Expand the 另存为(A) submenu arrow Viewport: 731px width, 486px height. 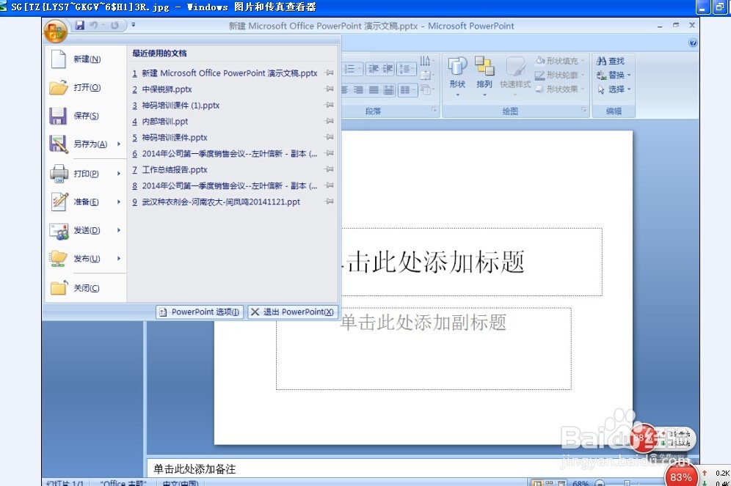pyautogui.click(x=119, y=144)
